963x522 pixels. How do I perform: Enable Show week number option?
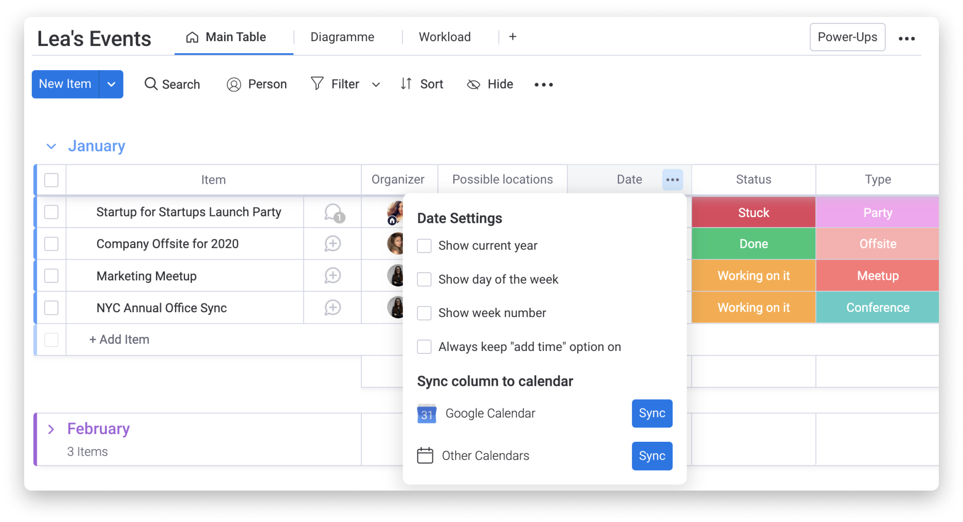click(424, 313)
